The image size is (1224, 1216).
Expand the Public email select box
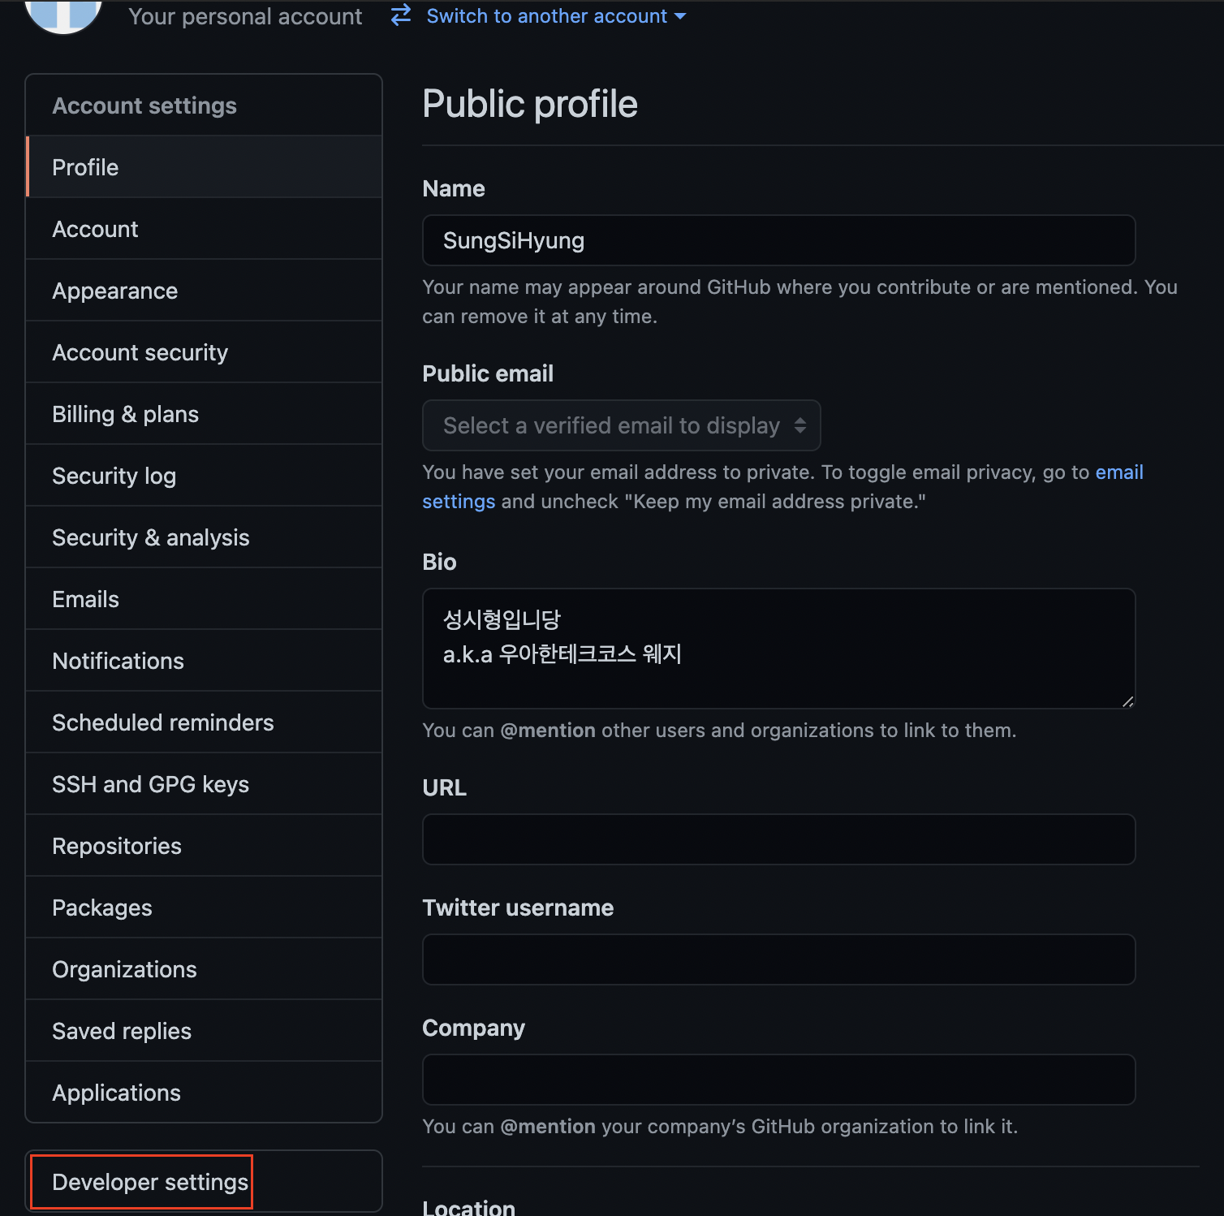(621, 425)
